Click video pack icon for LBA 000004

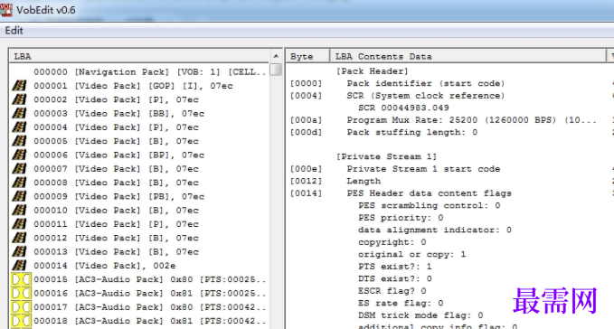(x=19, y=127)
